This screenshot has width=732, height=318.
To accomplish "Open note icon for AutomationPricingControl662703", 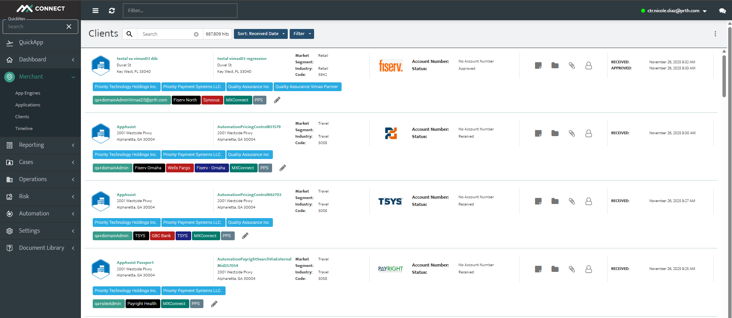I will point(538,201).
